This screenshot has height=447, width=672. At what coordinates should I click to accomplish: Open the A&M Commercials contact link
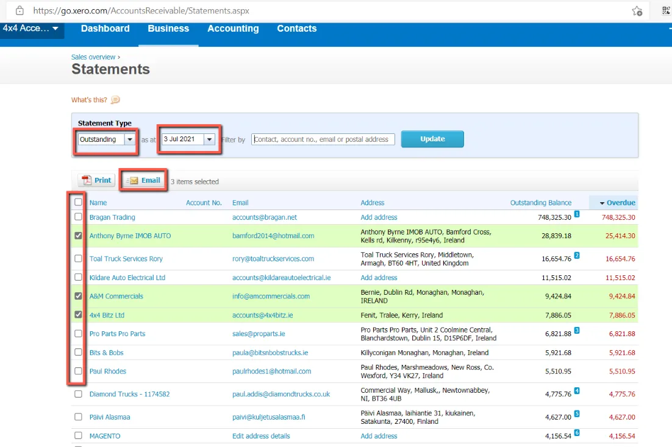[x=116, y=297]
